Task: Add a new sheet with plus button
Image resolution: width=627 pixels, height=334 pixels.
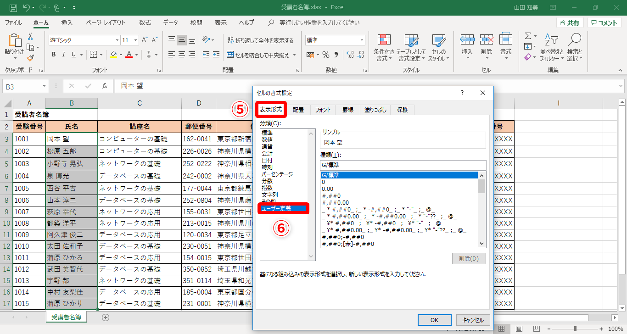Action: (106, 317)
